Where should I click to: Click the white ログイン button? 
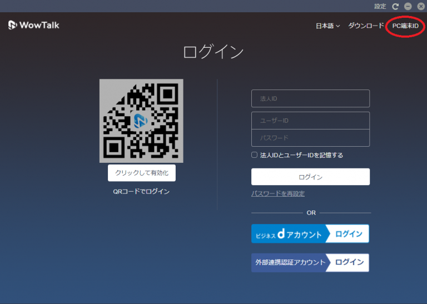tap(310, 177)
